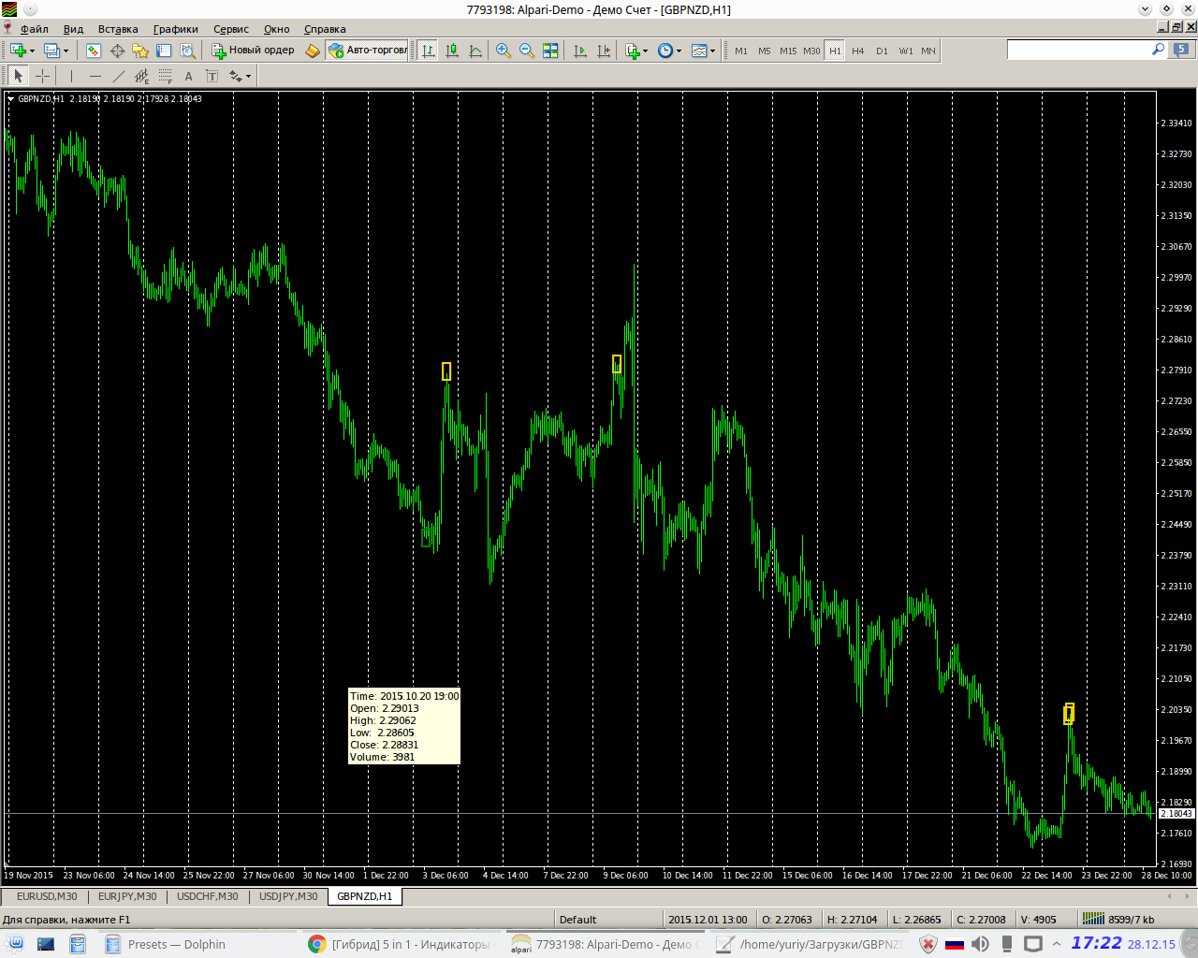Open the MetaEditor book icon

(x=313, y=51)
